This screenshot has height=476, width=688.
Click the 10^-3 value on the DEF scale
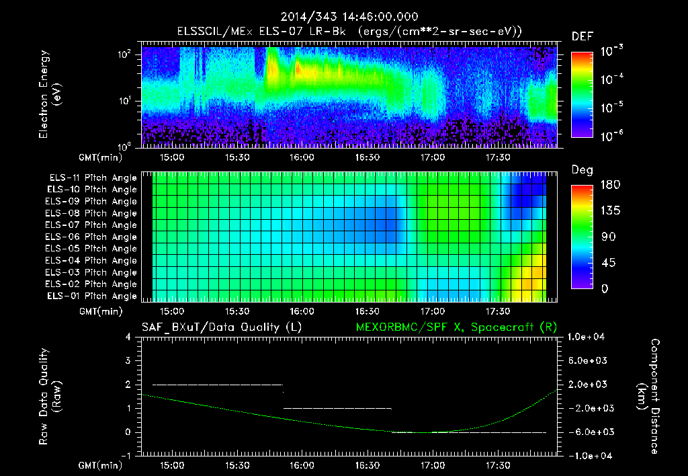coord(611,51)
